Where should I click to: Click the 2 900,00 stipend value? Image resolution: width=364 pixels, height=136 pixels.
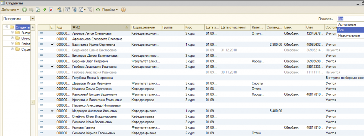[276, 44]
